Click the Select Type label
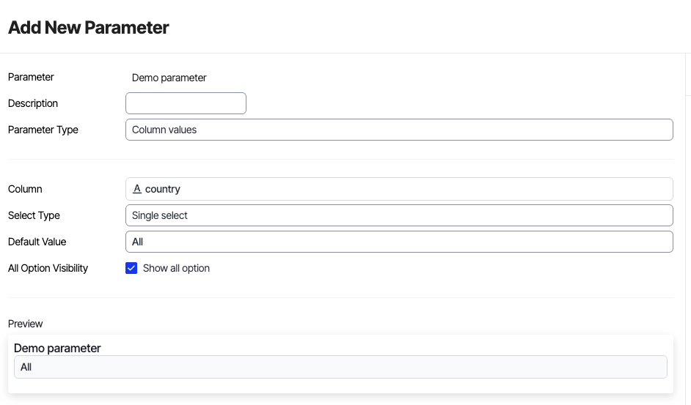This screenshot has height=405, width=691. [34, 215]
